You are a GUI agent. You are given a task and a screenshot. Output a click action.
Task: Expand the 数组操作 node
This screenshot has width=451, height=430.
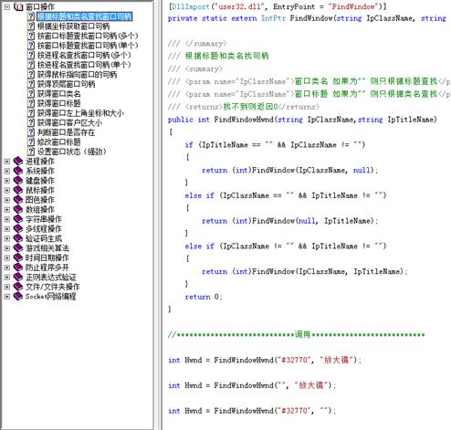tap(7, 210)
